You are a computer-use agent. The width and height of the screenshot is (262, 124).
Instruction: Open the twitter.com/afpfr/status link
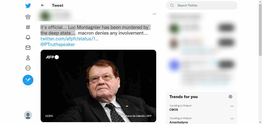(70, 39)
